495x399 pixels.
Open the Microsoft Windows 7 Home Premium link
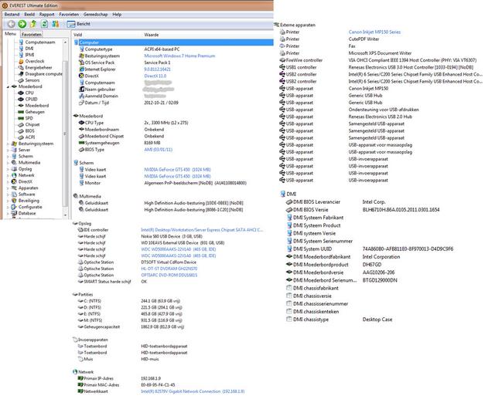pyautogui.click(x=177, y=56)
